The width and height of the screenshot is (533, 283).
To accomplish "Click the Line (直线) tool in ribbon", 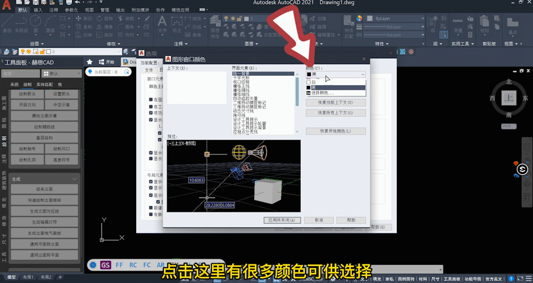I will 7,23.
